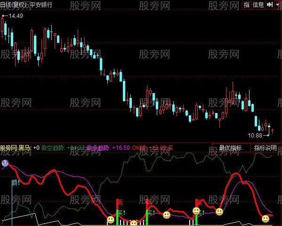
Task: Open the 最优指标 tab
Action: (231, 148)
